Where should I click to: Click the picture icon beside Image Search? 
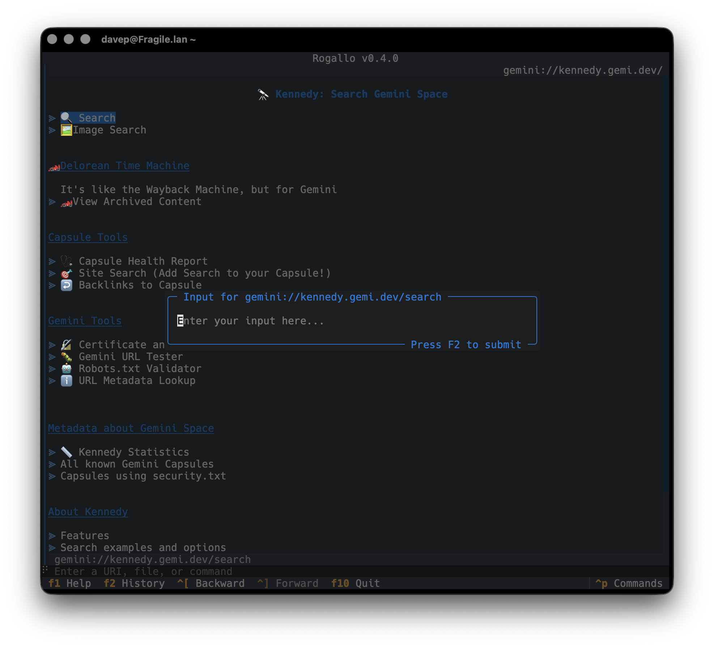(x=66, y=130)
